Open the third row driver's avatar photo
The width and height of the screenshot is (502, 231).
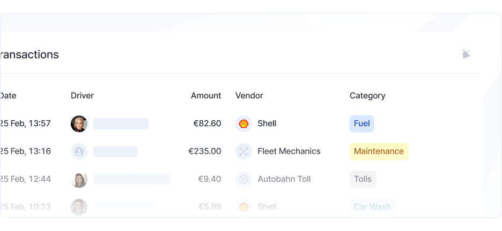(79, 179)
